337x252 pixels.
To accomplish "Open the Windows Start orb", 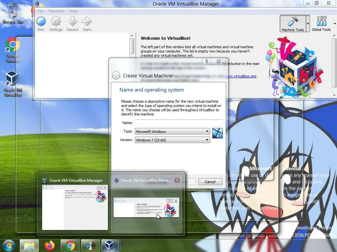I will point(9,245).
